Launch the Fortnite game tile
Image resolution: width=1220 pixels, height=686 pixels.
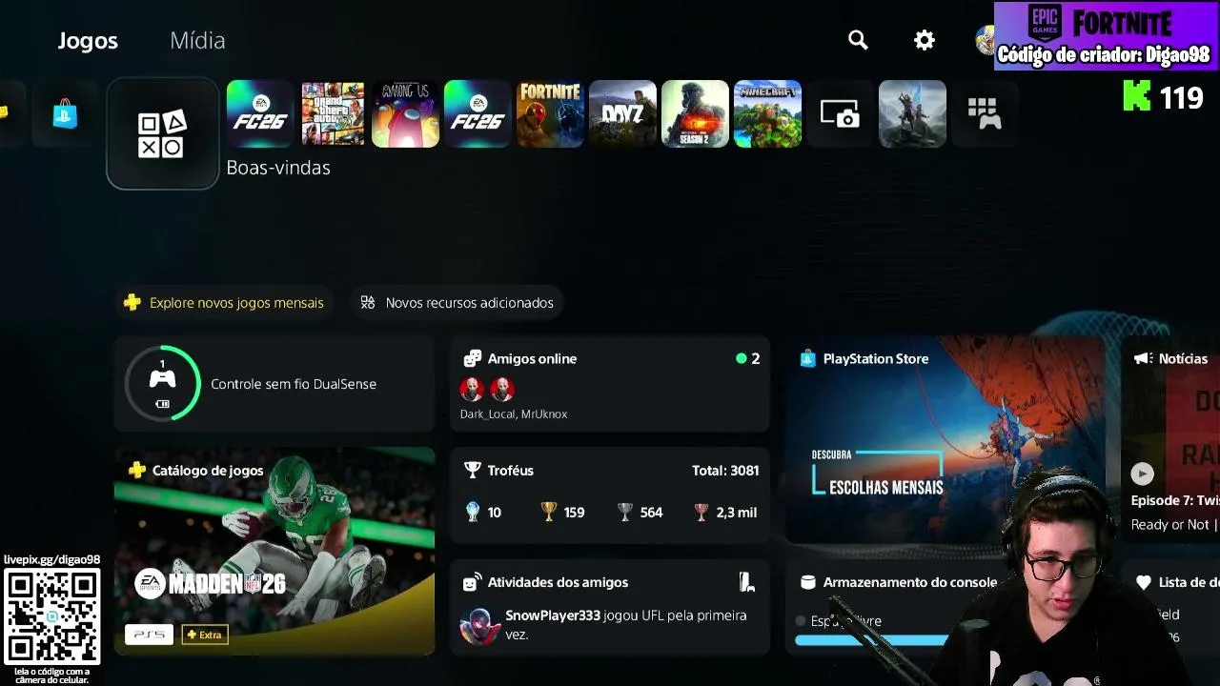point(550,114)
